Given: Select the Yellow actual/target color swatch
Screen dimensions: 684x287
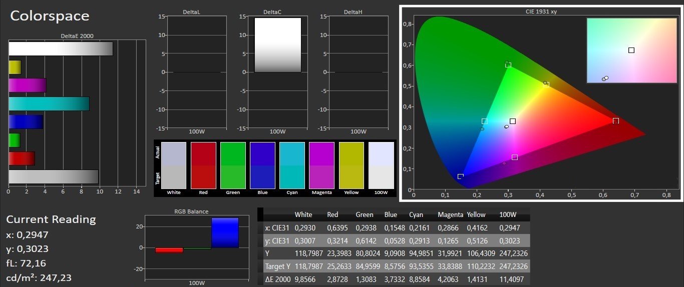Looking at the screenshot, I should 352,165.
